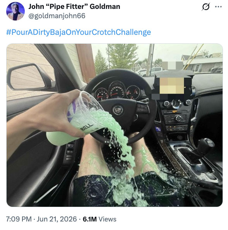View the 6.1M Views analytics
228x230 pixels.
tap(99, 219)
